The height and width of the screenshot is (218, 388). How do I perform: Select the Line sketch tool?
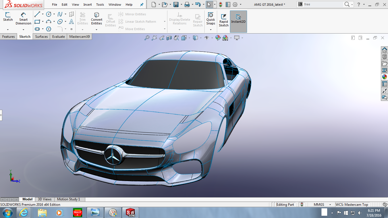[37, 14]
